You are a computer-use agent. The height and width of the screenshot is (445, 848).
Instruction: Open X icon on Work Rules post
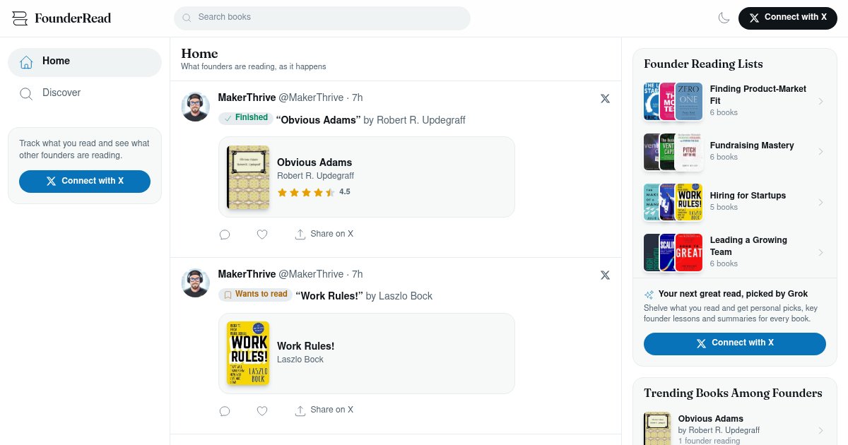[x=605, y=275]
